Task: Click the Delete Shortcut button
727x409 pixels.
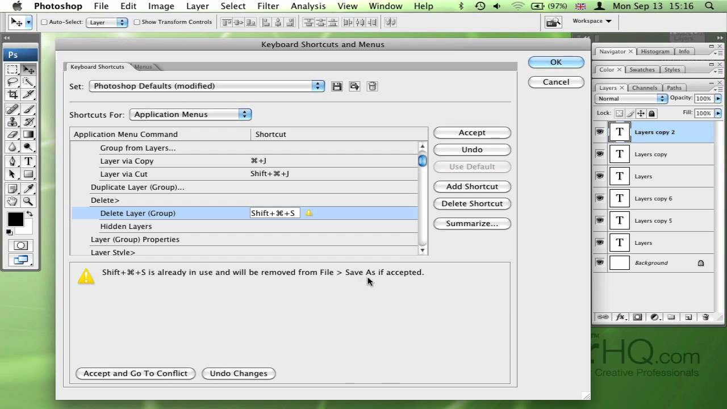Action: [x=472, y=204]
